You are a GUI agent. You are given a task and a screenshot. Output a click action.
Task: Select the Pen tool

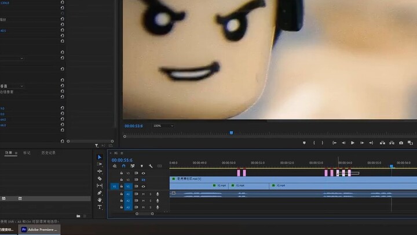(100, 193)
